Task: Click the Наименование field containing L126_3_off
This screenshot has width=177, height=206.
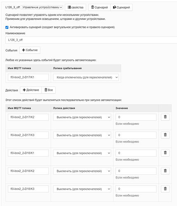Action: tap(91, 40)
